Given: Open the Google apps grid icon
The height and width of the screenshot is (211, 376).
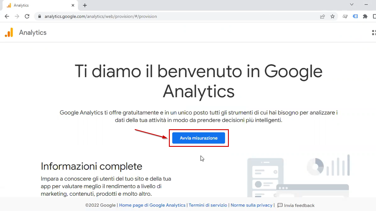Looking at the screenshot, I should [x=374, y=33].
